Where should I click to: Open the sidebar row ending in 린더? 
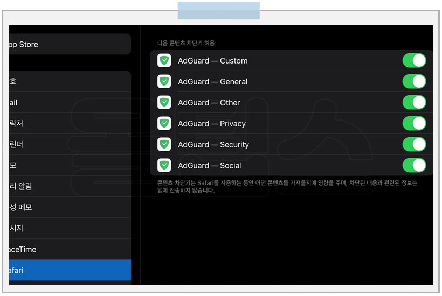[x=70, y=144]
